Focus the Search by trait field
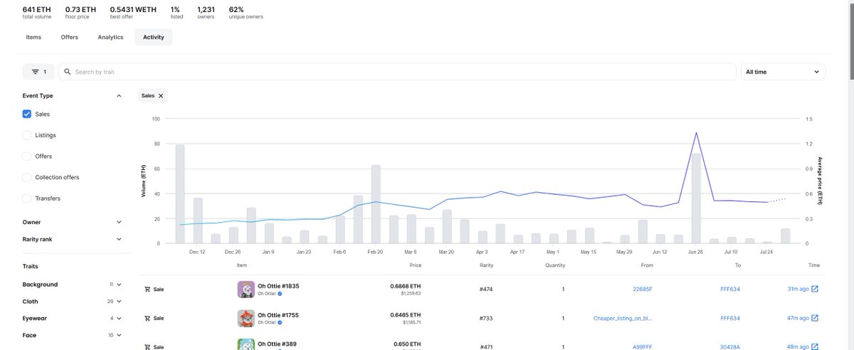 click(x=398, y=72)
